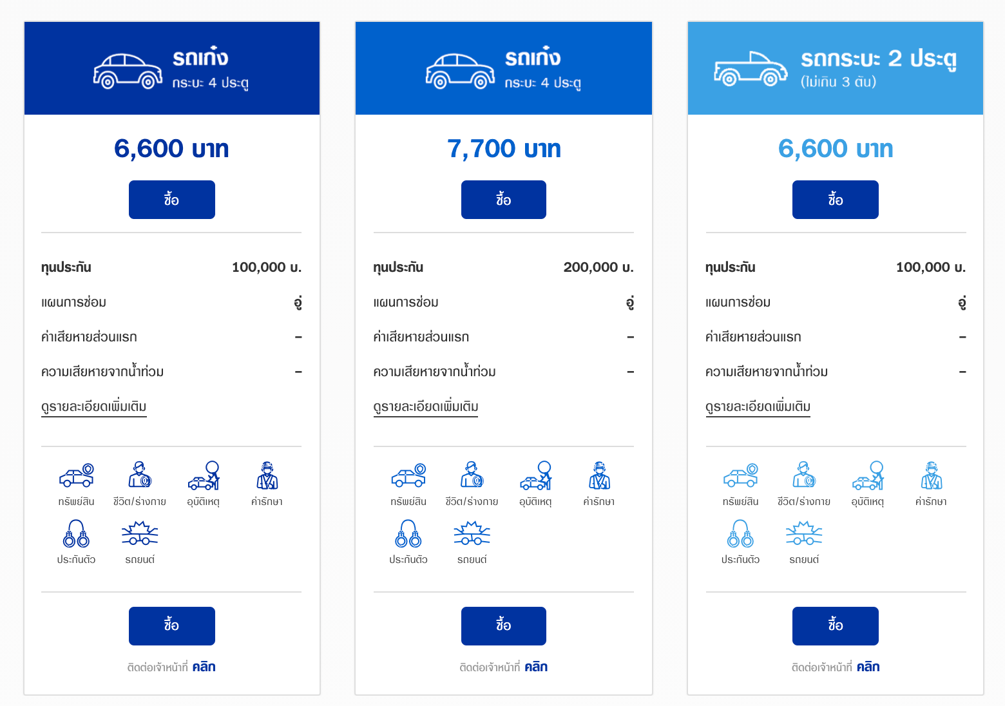Click the ประกันตัว icon in the dark-blue รถเก๋ง 6,600 card
1005x706 pixels.
tap(76, 533)
